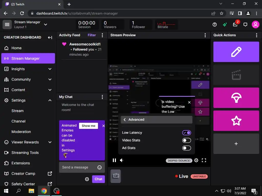Screen dimensions: 262x196
Task: Click the 360P60 (SOURCE) quality badge
Action: [179, 161]
